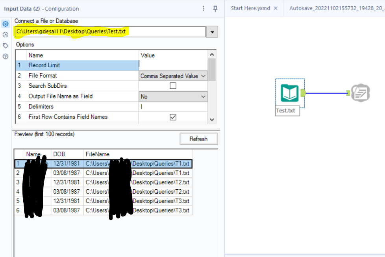The image size is (385, 257).
Task: Close the Start Here.yxmd workflow tab
Action: tap(275, 7)
